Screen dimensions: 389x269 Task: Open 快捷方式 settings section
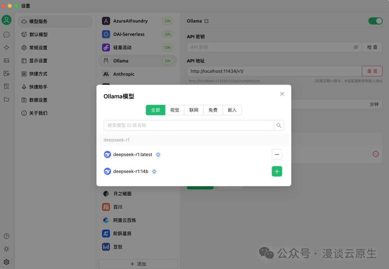(x=55, y=74)
